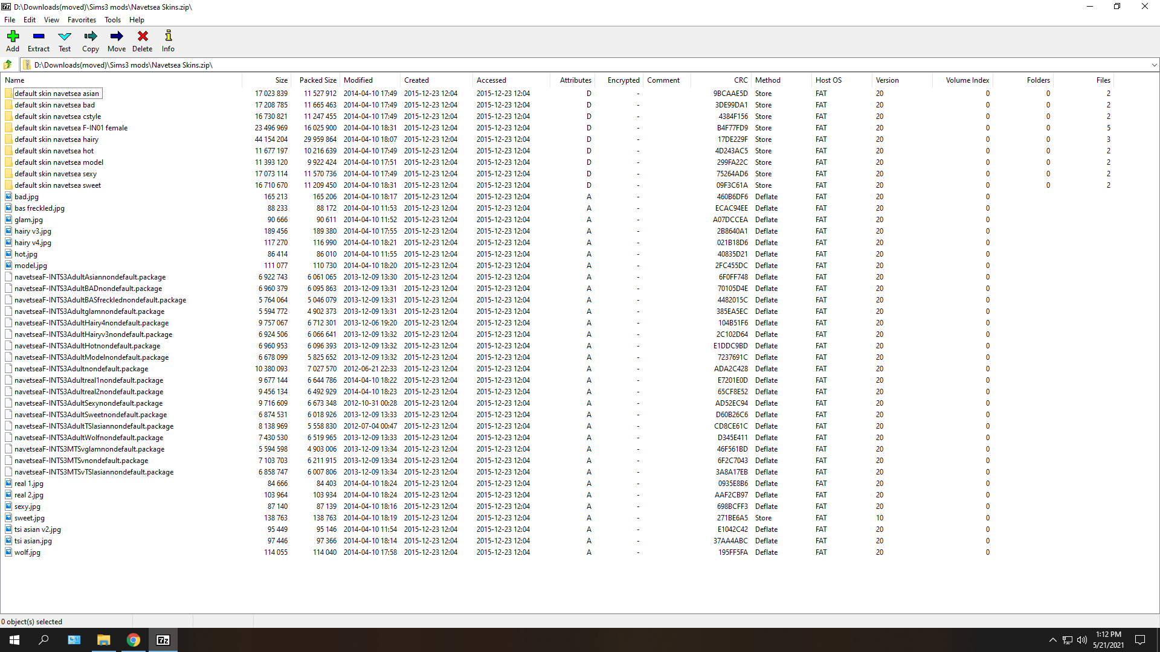Open the notification center icon

[x=1140, y=640]
